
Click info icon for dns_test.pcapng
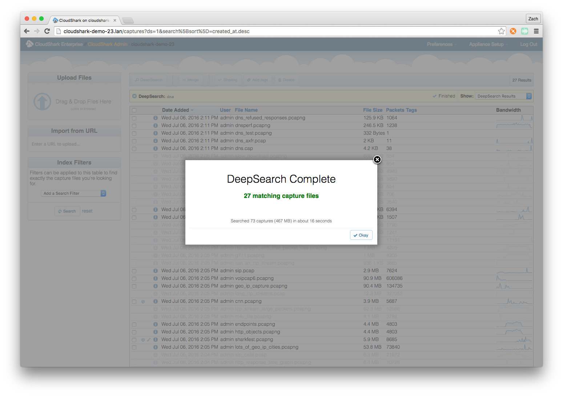(x=156, y=133)
